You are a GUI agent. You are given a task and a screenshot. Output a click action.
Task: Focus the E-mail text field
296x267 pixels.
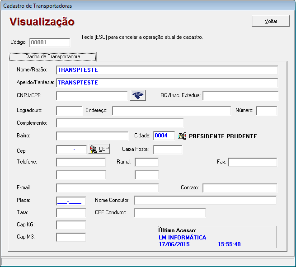(107, 188)
